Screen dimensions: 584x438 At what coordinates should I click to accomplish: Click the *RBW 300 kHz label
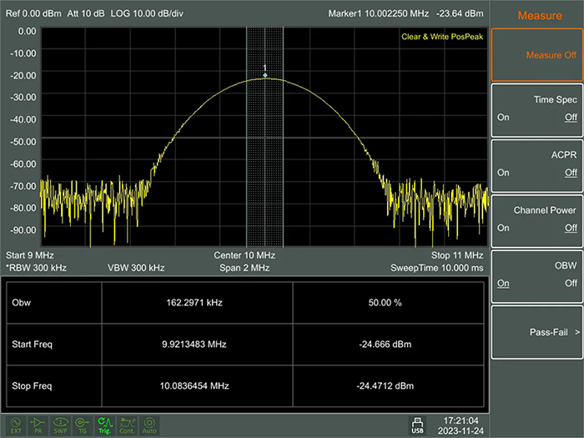tap(36, 268)
